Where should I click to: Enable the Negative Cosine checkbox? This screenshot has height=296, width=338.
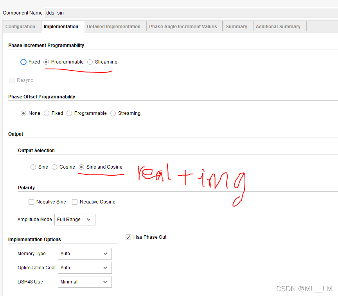coord(75,202)
